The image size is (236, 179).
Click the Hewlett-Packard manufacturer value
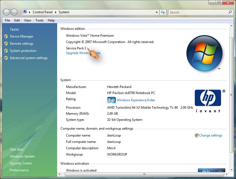[x=119, y=87]
